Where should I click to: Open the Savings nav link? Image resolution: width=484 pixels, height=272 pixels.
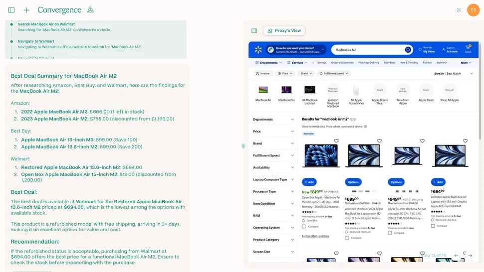[x=321, y=63]
